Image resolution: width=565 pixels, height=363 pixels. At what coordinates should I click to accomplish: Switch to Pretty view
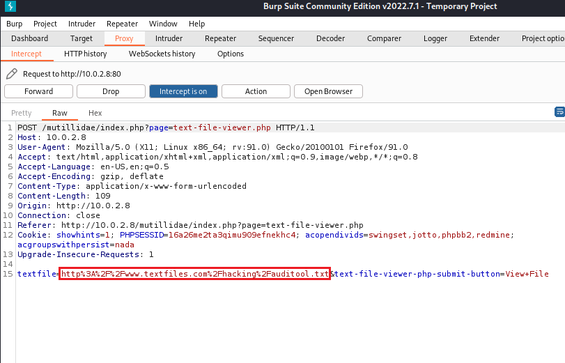22,113
